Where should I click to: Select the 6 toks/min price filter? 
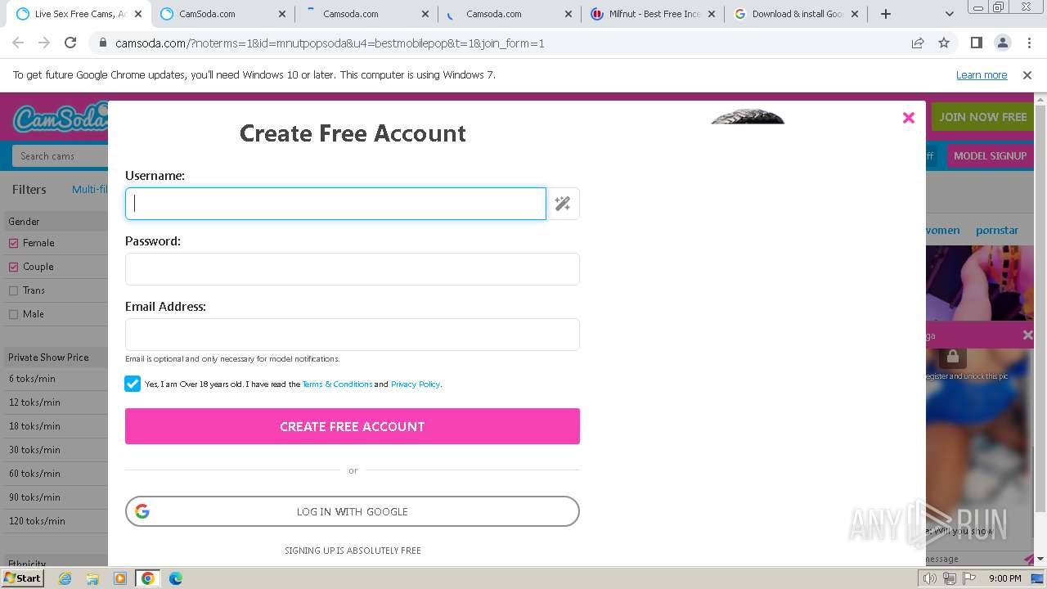[33, 379]
